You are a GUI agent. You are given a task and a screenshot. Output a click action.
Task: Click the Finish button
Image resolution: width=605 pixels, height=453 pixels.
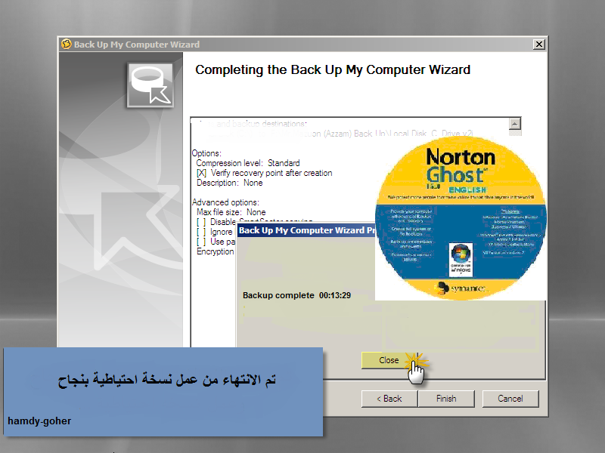[446, 399]
